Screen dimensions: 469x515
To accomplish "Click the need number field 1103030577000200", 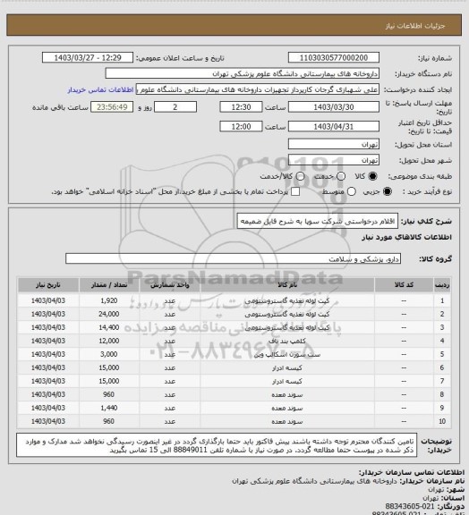I will tap(334, 57).
